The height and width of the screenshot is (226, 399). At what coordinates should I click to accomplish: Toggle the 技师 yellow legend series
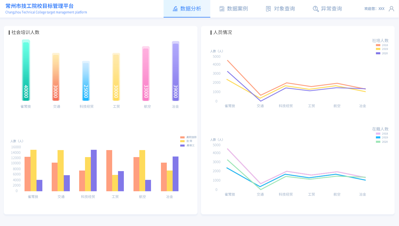[x=186, y=141]
